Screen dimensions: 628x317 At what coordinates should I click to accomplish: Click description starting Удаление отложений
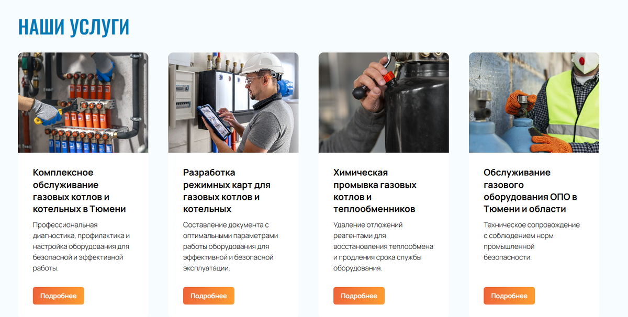tap(383, 246)
